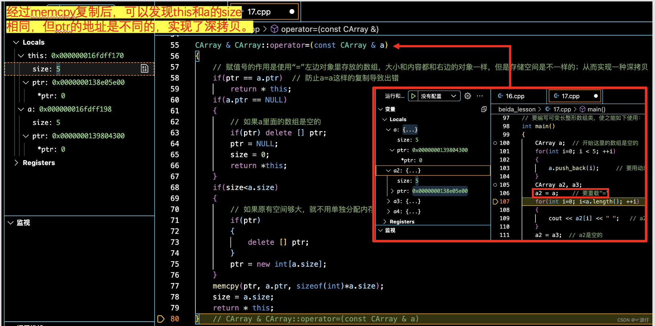Image resolution: width=655 pixels, height=326 pixels.
Task: Expand ptr under a2 in inset
Action: pyautogui.click(x=392, y=191)
